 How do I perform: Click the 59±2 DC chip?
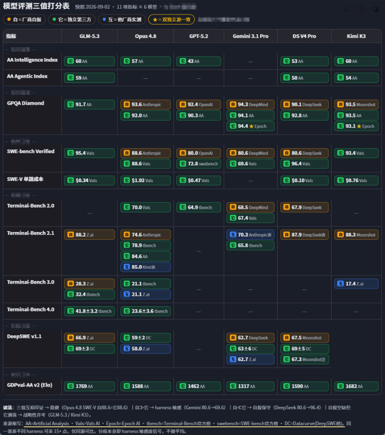click(x=146, y=338)
